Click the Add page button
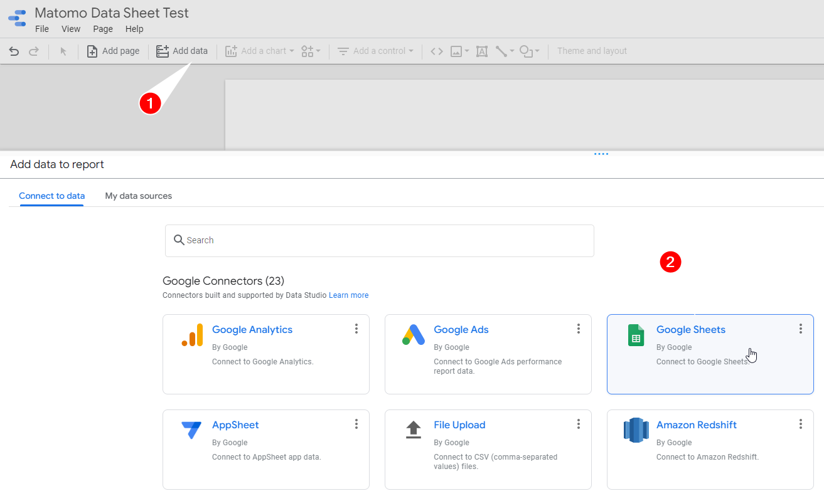This screenshot has height=496, width=824. [x=113, y=51]
